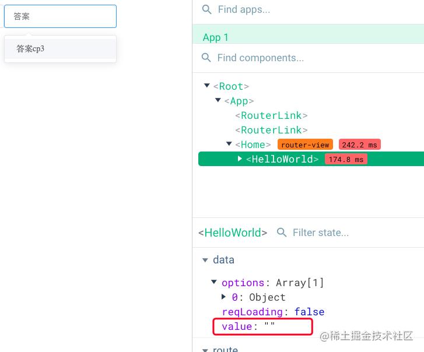
Task: Click the Filter state search icon
Action: (282, 233)
